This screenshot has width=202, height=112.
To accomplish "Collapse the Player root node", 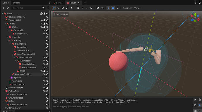I will 2,13.
